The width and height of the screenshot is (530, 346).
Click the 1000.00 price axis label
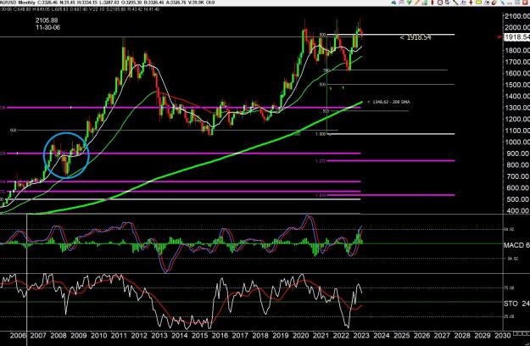pyautogui.click(x=516, y=142)
